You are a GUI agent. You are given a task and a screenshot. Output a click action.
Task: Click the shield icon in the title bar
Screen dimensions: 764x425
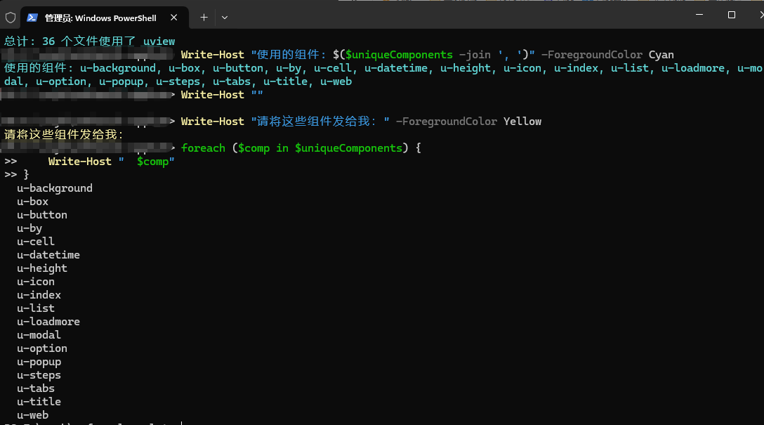coord(11,18)
